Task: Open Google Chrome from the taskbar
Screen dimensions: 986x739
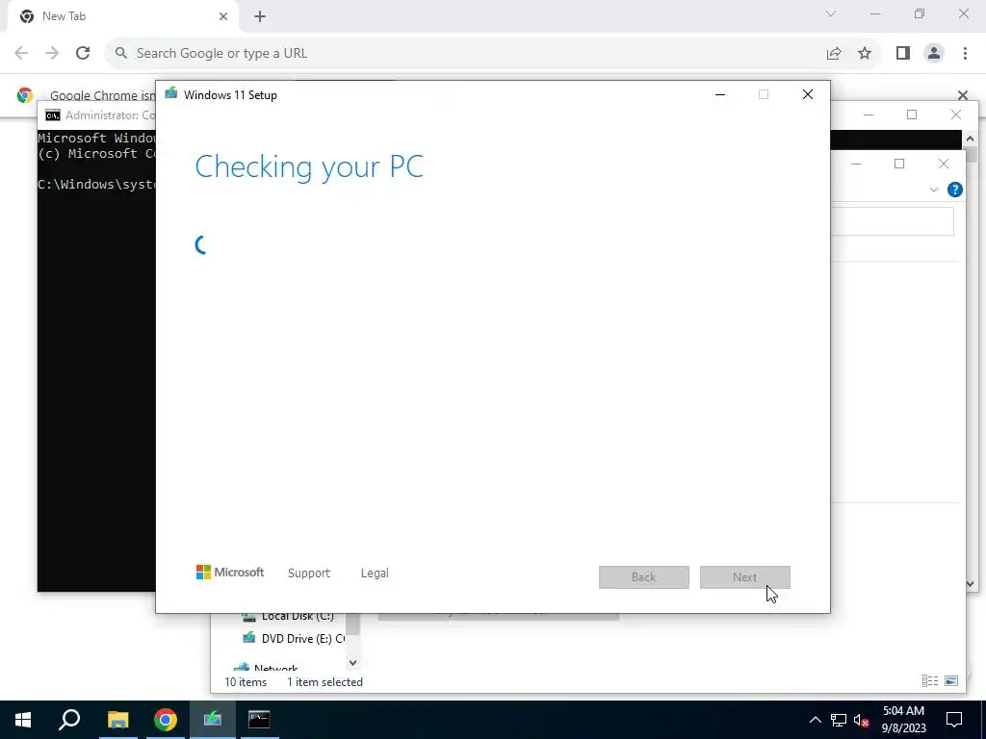Action: (166, 720)
